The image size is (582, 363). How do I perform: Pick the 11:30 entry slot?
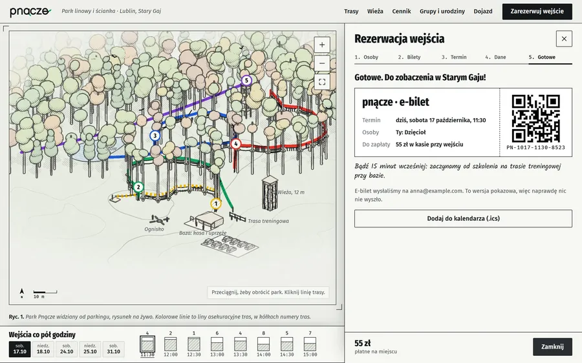tap(147, 344)
